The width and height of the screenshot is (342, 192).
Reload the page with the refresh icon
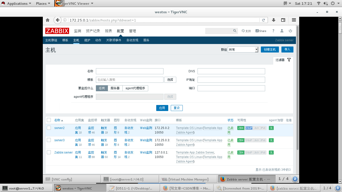tap(263, 20)
